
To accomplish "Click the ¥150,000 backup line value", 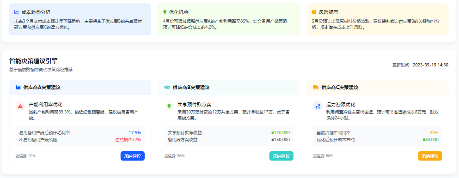I will tap(281, 139).
